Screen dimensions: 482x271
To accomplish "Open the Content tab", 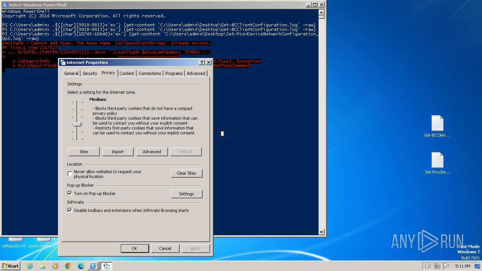I will tap(127, 73).
